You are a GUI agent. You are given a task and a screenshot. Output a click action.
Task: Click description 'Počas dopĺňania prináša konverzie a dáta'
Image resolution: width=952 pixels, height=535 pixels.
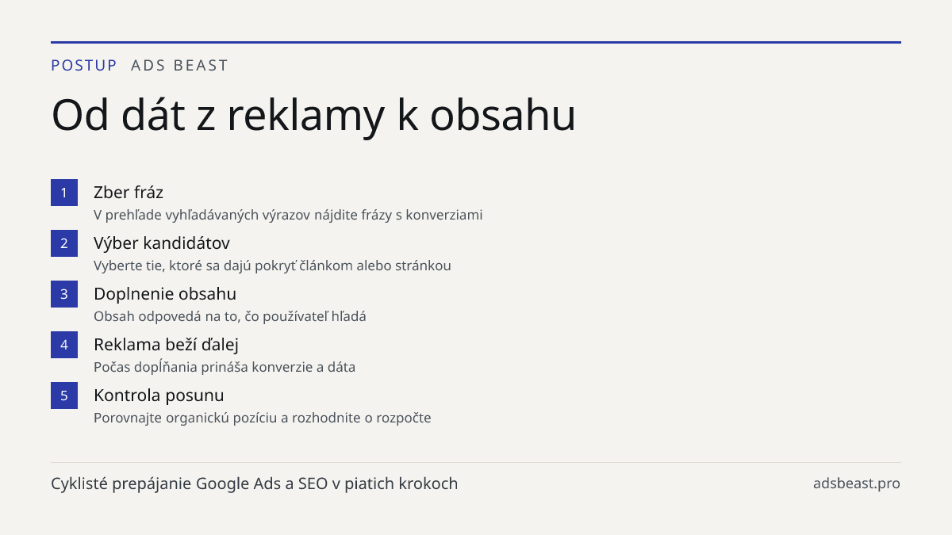pos(225,367)
